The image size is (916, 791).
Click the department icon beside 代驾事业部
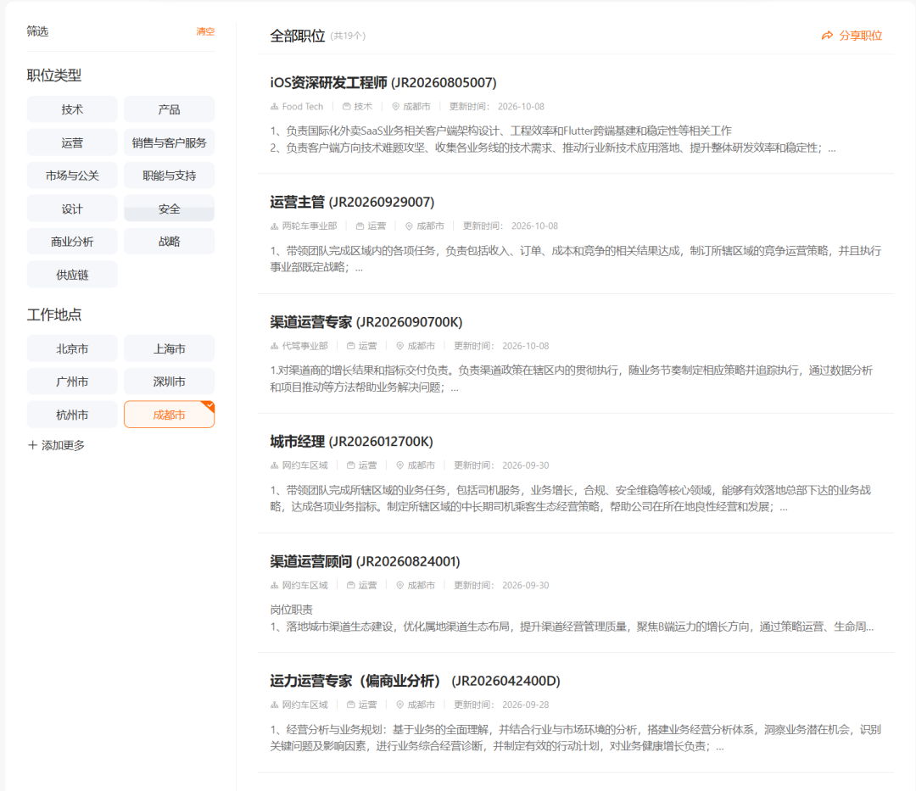point(275,346)
